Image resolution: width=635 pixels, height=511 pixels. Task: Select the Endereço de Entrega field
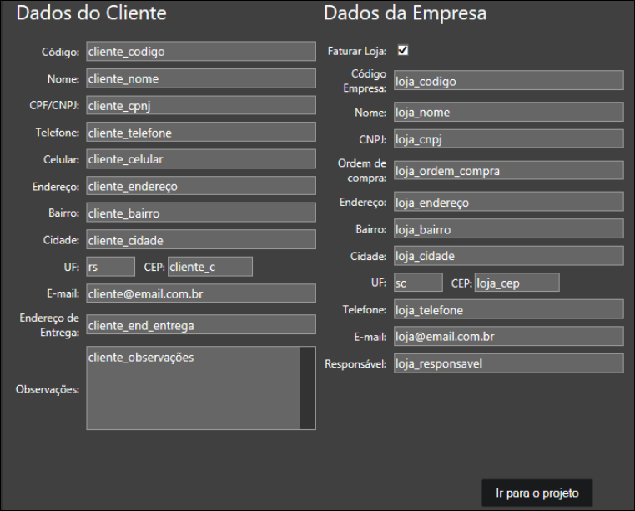[x=200, y=325]
